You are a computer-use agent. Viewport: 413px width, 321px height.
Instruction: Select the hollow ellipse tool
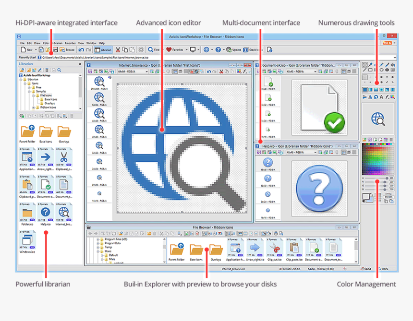click(381, 70)
